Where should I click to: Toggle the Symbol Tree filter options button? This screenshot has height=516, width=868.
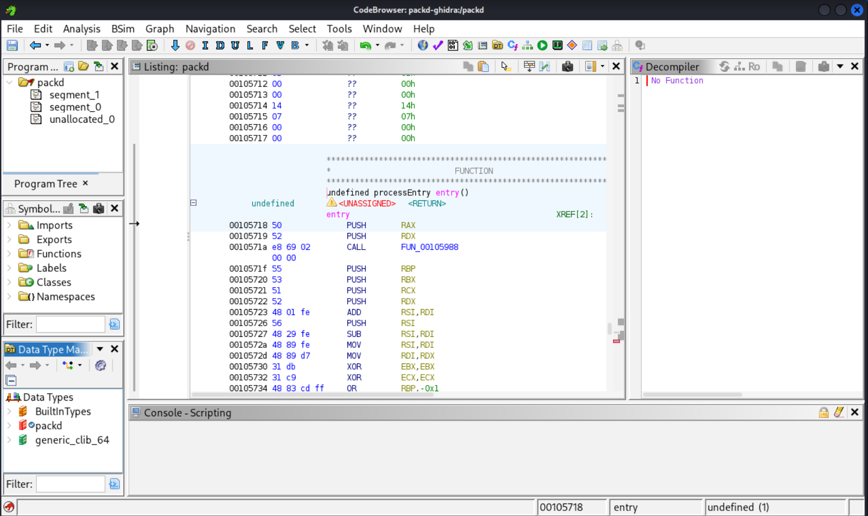(x=114, y=324)
